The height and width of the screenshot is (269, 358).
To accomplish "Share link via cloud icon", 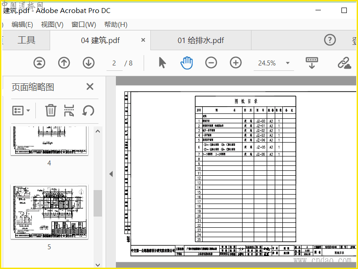I will coord(344,63).
